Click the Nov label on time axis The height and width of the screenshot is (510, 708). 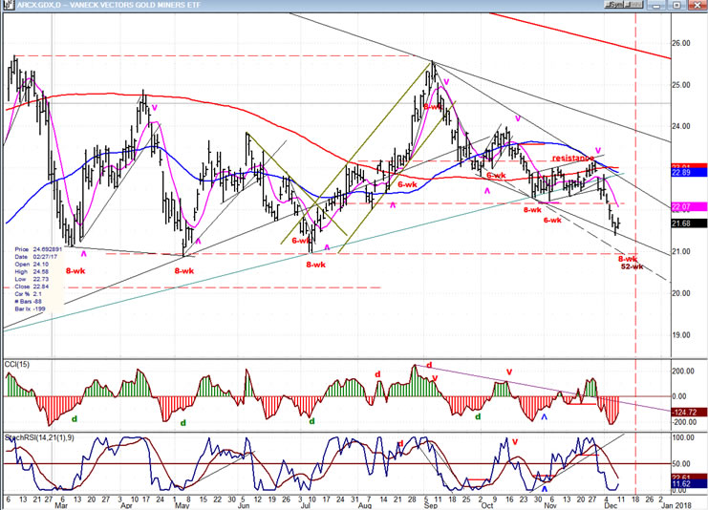click(x=549, y=505)
